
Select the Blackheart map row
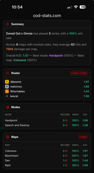(x=47, y=156)
